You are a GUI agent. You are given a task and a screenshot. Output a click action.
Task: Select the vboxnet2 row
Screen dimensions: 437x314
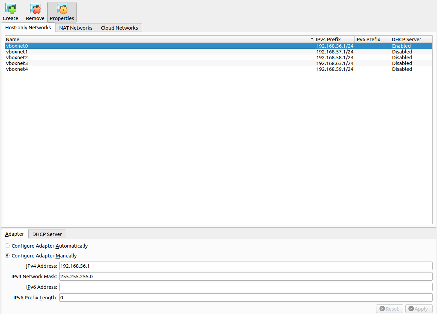pyautogui.click(x=218, y=58)
